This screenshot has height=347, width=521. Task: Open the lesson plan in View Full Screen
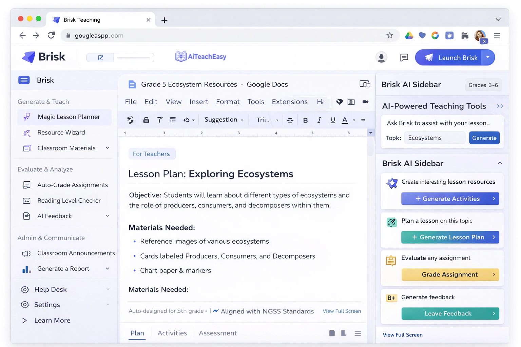342,311
